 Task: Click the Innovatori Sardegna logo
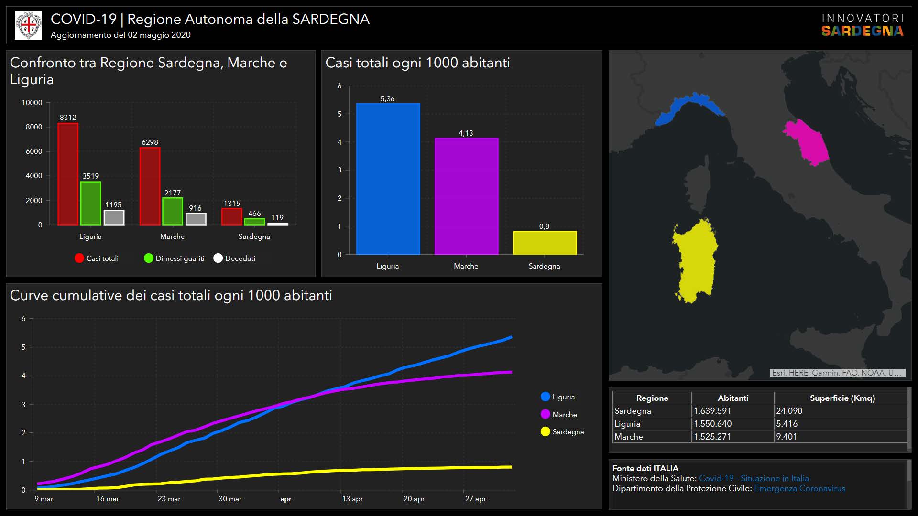point(862,25)
